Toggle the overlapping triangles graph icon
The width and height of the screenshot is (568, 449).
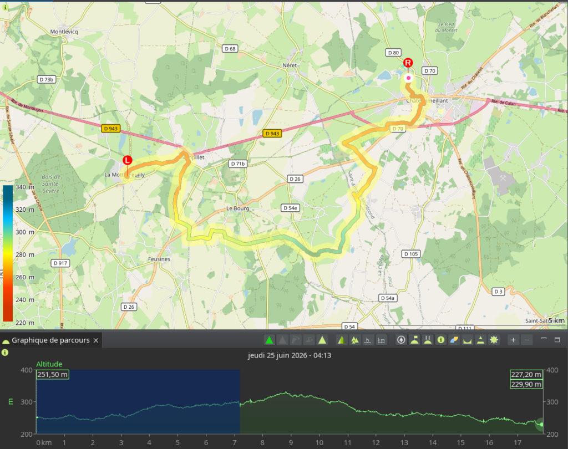pos(354,340)
